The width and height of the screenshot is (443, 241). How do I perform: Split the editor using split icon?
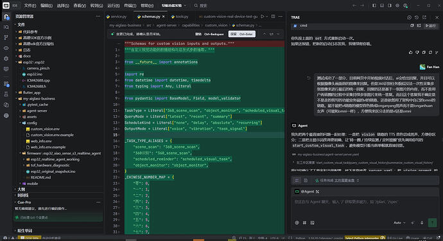tap(273, 17)
